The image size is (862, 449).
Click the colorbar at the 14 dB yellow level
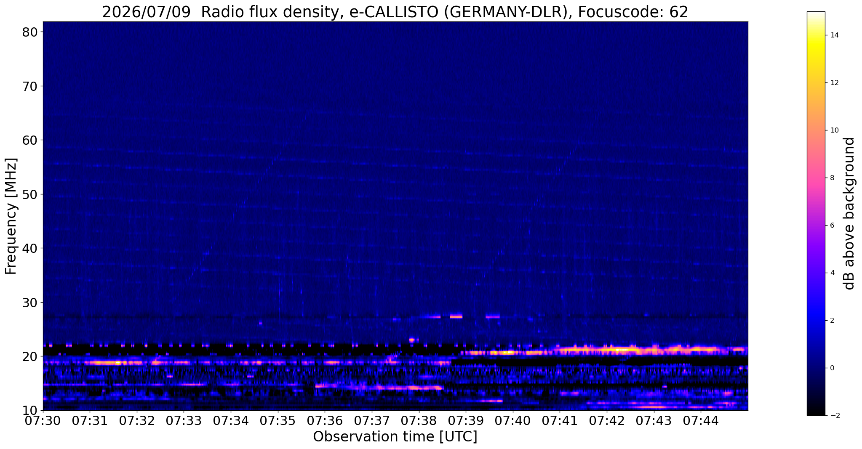click(816, 35)
